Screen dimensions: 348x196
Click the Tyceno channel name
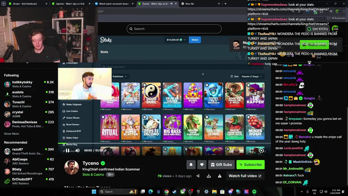[91, 163]
